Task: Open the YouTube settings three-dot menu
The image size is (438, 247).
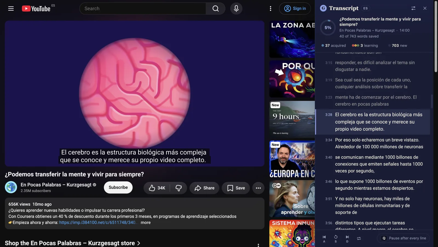Action: click(x=270, y=8)
